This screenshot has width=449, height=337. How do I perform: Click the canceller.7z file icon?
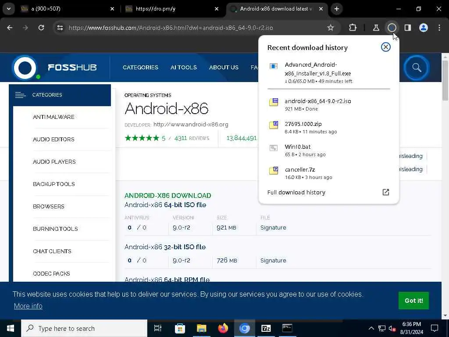pos(274,171)
